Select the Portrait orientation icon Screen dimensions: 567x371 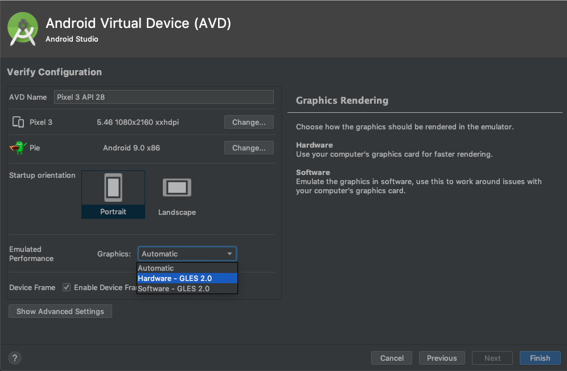[113, 187]
